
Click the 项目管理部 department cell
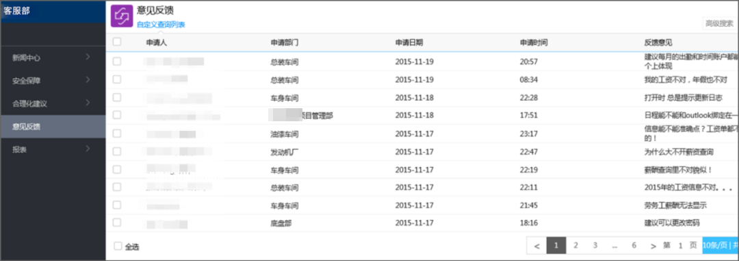[x=300, y=116]
